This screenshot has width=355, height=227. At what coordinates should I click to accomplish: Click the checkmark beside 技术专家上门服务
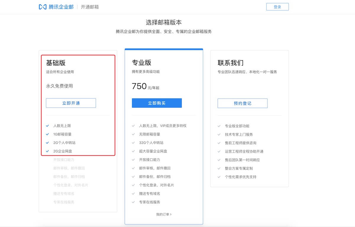coord(219,134)
